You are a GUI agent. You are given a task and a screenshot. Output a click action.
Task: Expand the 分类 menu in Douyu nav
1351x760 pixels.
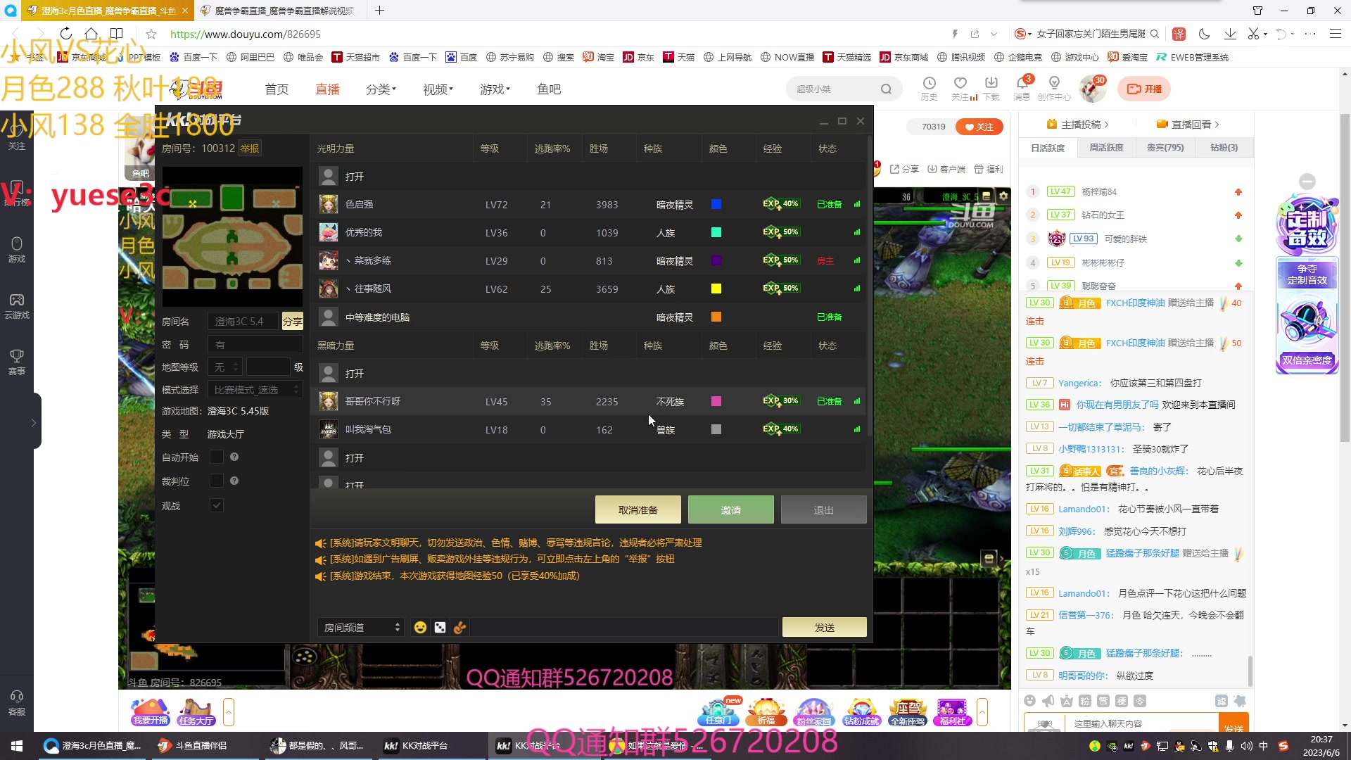381,89
